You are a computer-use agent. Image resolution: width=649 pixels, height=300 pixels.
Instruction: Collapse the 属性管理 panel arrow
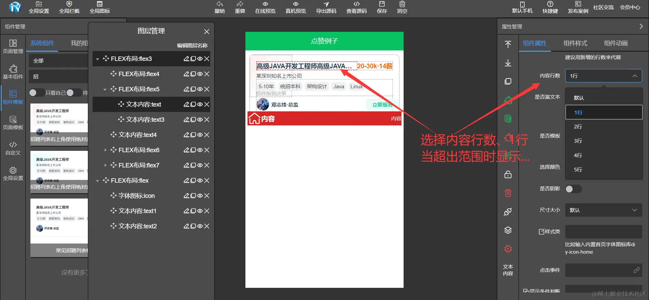tap(641, 26)
